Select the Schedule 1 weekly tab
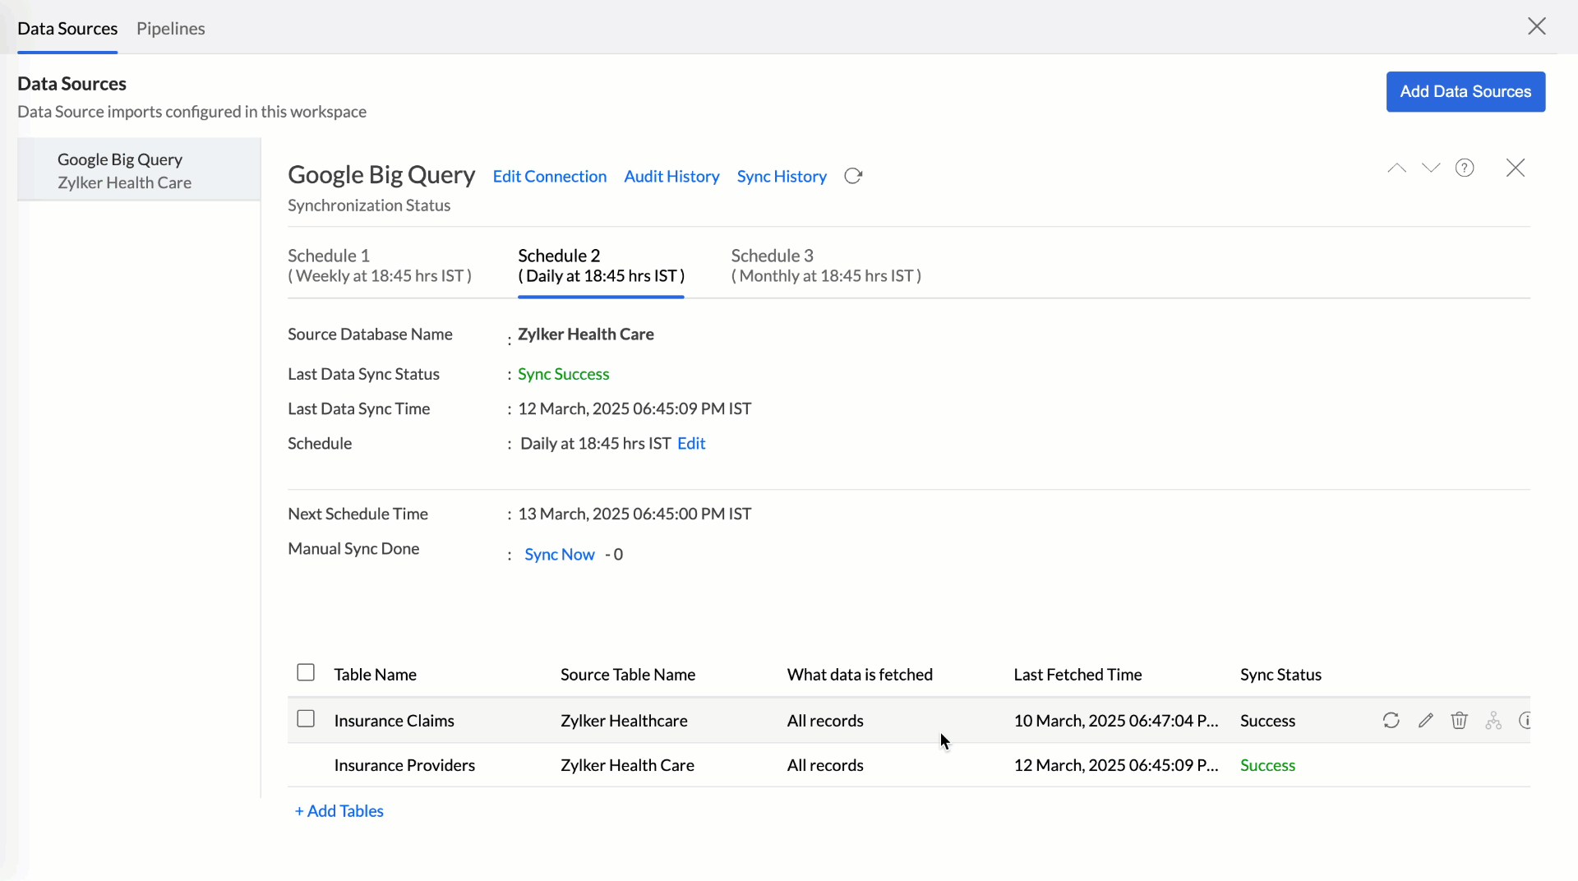The height and width of the screenshot is (881, 1578). [x=379, y=265]
